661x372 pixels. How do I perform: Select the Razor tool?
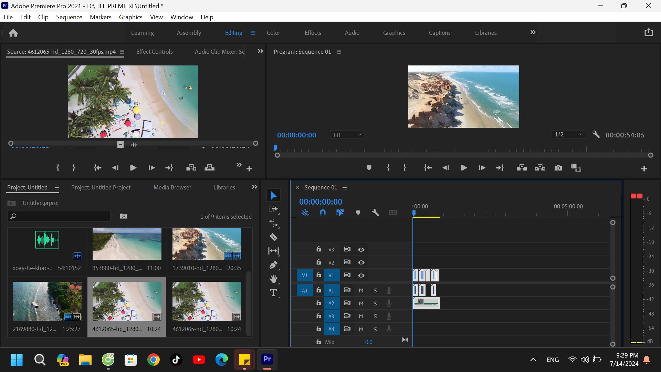pyautogui.click(x=273, y=237)
